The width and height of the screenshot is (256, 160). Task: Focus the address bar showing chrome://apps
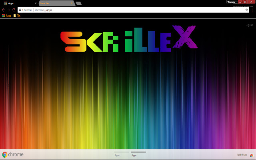[132, 10]
